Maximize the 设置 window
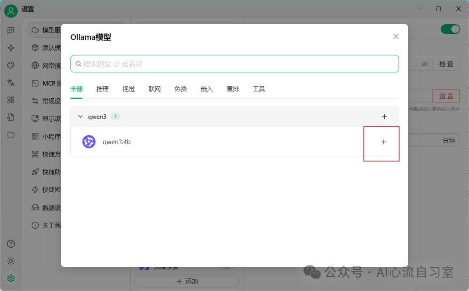Image resolution: width=469 pixels, height=291 pixels. [x=439, y=9]
